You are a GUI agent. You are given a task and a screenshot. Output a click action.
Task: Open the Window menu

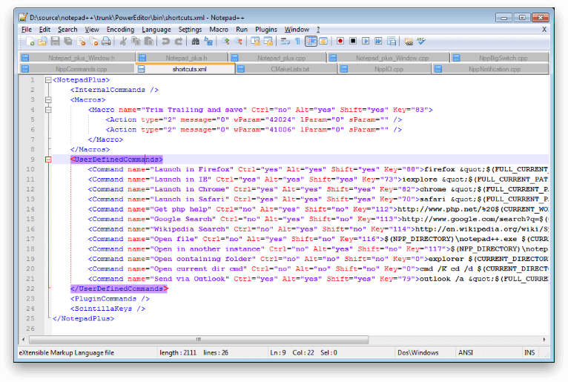coord(297,30)
